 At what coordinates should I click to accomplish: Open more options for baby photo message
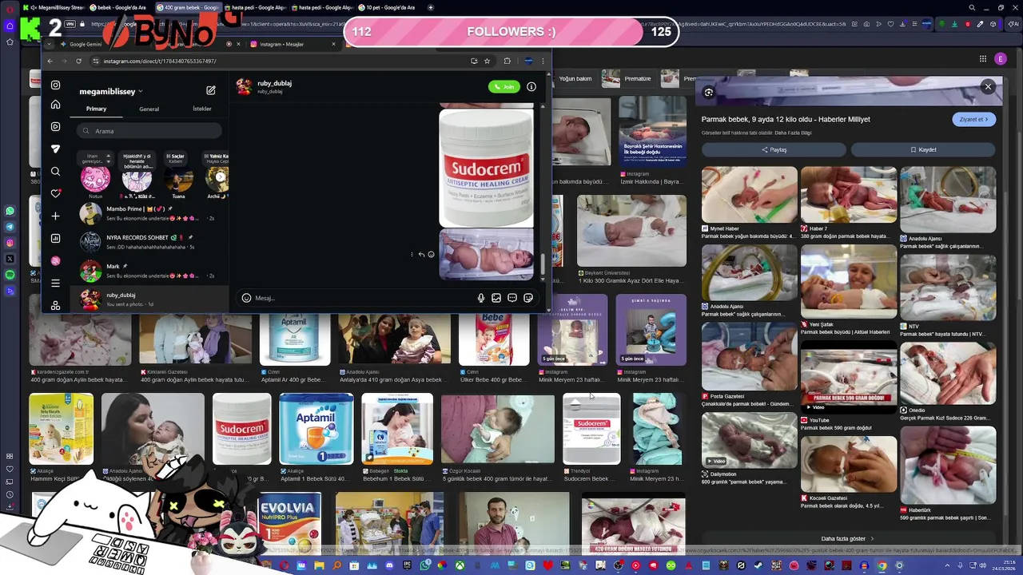pyautogui.click(x=412, y=254)
